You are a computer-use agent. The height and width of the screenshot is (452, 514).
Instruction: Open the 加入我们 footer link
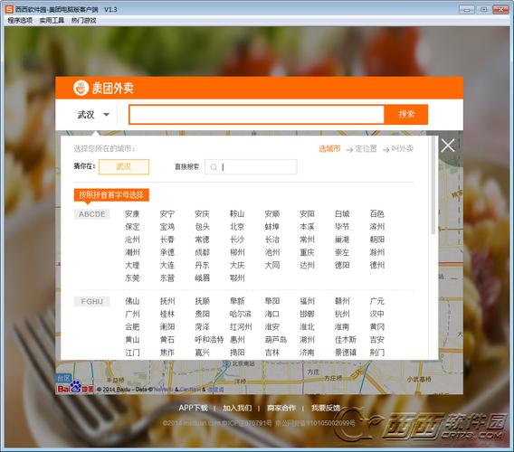tap(237, 408)
